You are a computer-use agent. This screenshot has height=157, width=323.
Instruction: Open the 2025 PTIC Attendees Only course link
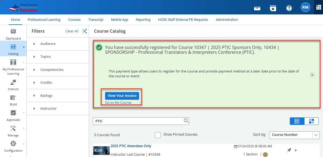(131, 146)
